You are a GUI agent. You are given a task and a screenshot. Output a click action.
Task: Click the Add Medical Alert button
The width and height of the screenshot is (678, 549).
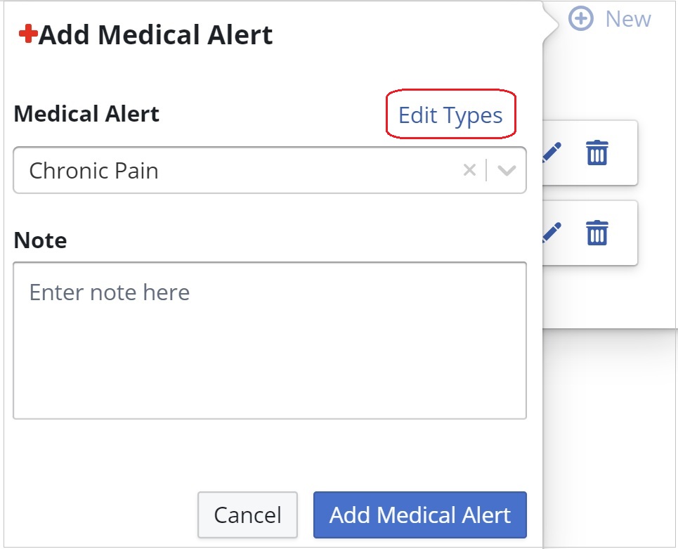419,515
